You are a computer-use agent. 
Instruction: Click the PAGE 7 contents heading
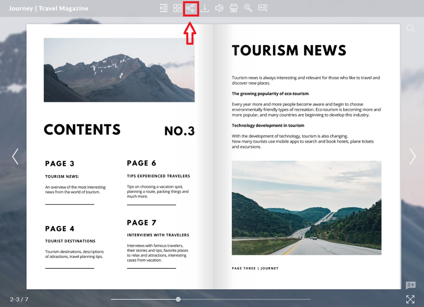142,222
